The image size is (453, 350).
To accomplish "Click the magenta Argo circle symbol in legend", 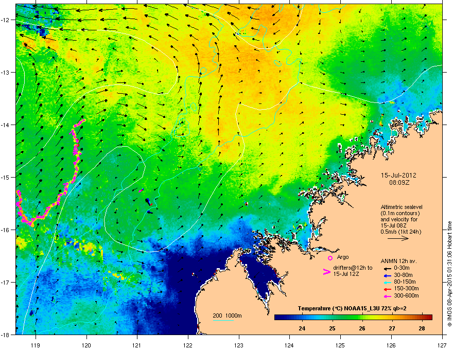I will click(x=330, y=258).
